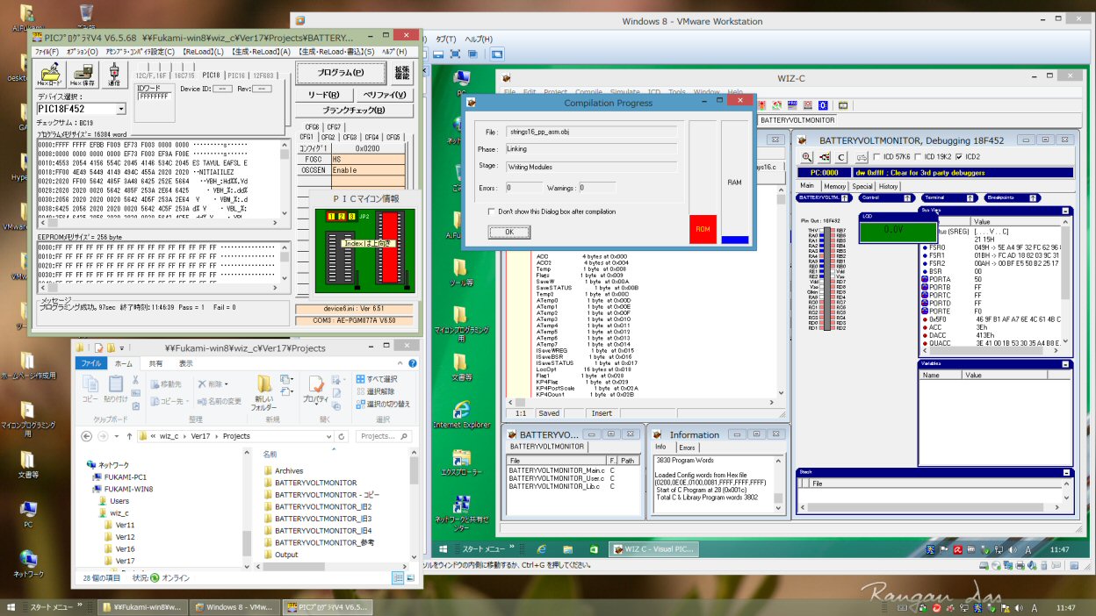Open the オプション(O) menu in PIC Programmer

tap(82, 52)
